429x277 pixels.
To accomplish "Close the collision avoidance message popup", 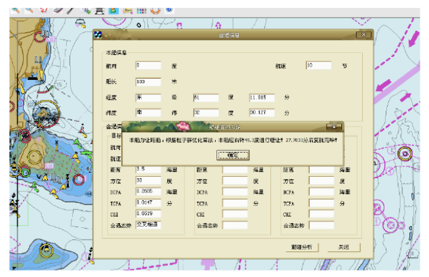I will (334, 127).
